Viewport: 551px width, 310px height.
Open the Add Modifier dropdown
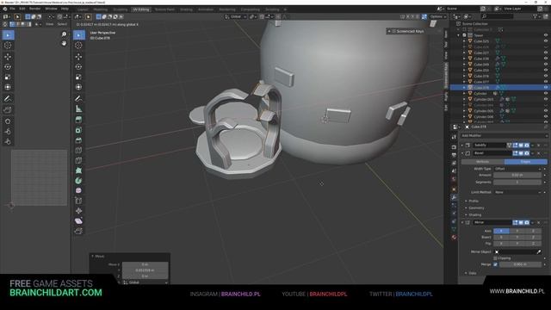click(x=504, y=136)
